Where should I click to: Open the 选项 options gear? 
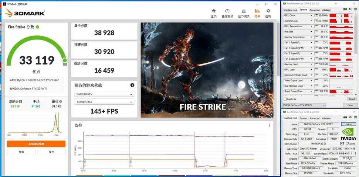coord(268,11)
